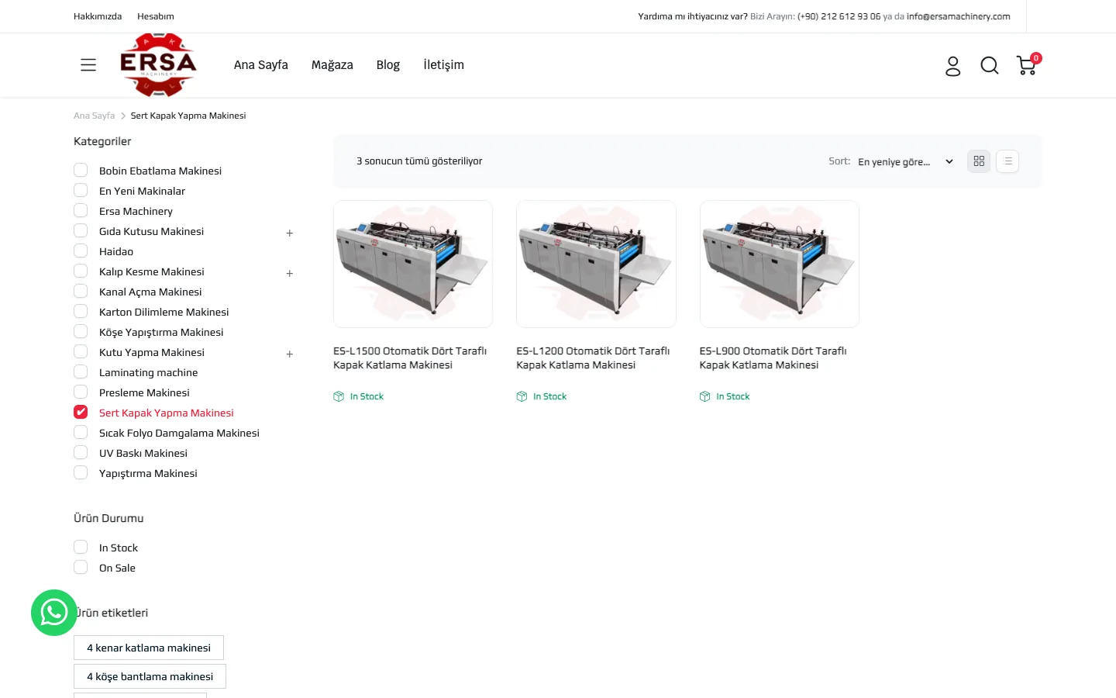Open the sort order dropdown
Image resolution: width=1116 pixels, height=698 pixels.
point(905,161)
